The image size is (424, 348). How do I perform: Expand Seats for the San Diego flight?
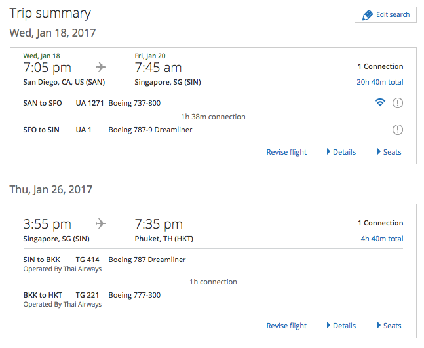(389, 152)
